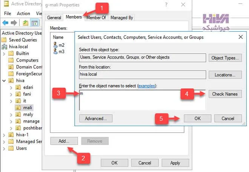The height and width of the screenshot is (172, 249).
Task: Click the Locations button
Action: coord(225,75)
